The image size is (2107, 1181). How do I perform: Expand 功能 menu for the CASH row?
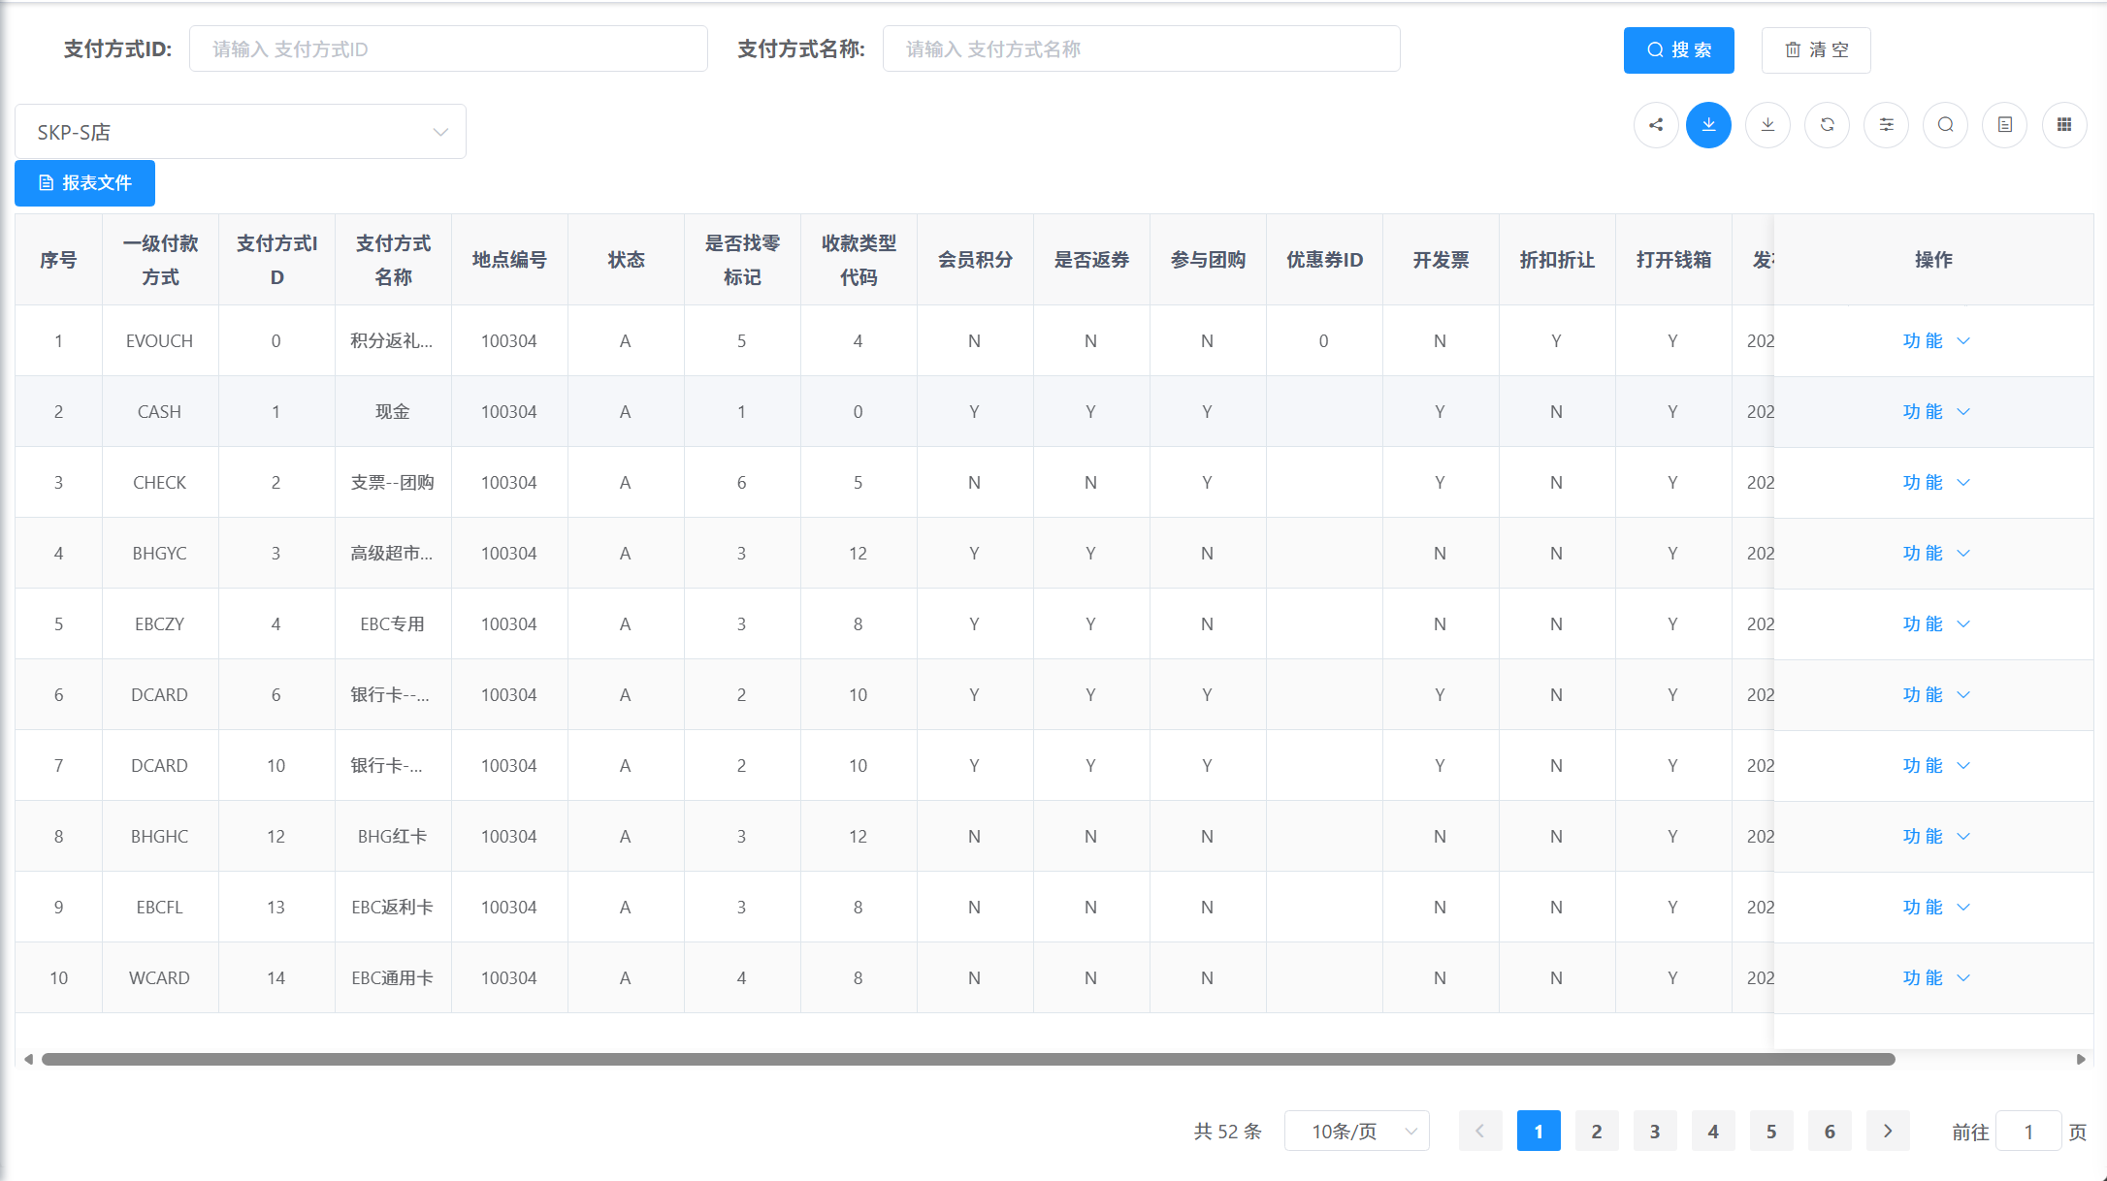1934,412
